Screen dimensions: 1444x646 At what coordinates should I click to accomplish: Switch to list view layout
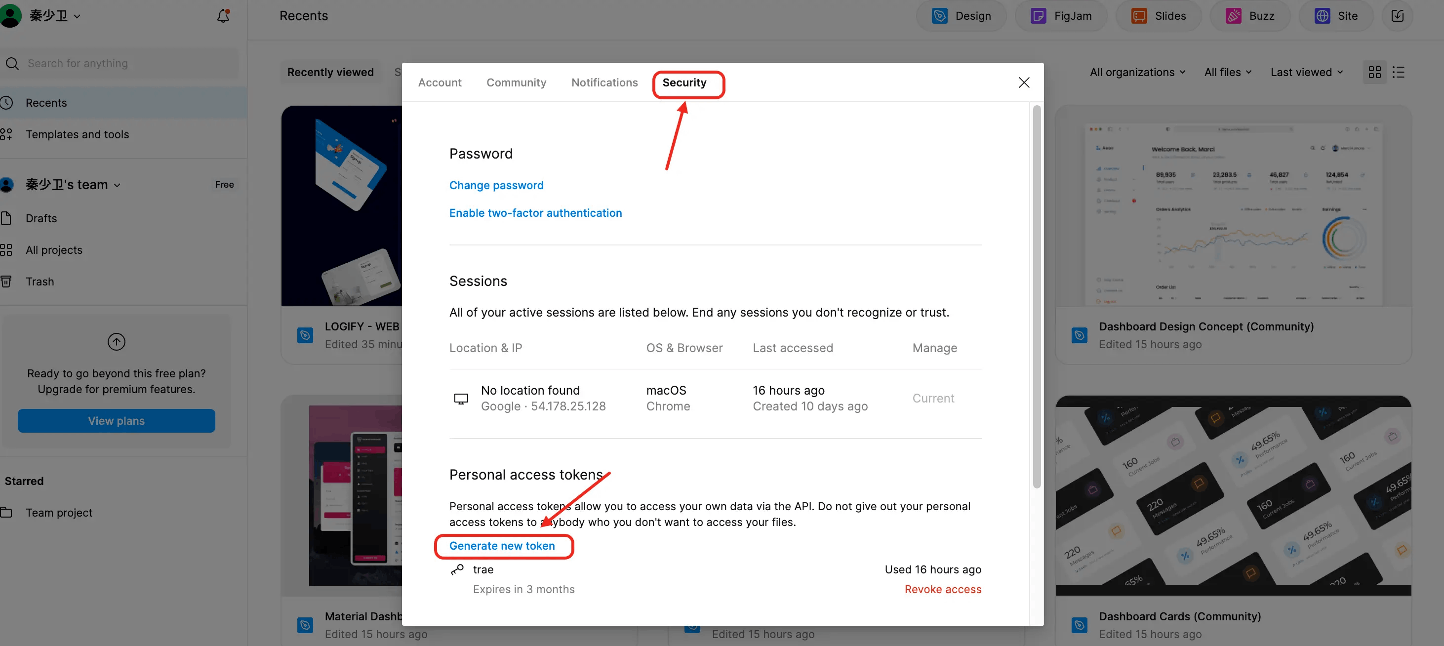point(1399,72)
